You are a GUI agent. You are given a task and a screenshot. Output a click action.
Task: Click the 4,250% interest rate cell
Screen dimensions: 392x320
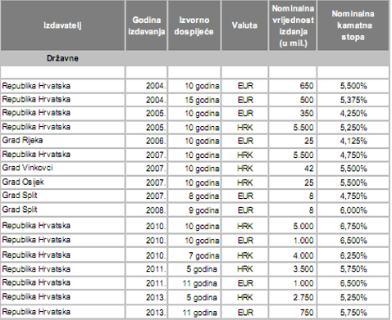353,113
